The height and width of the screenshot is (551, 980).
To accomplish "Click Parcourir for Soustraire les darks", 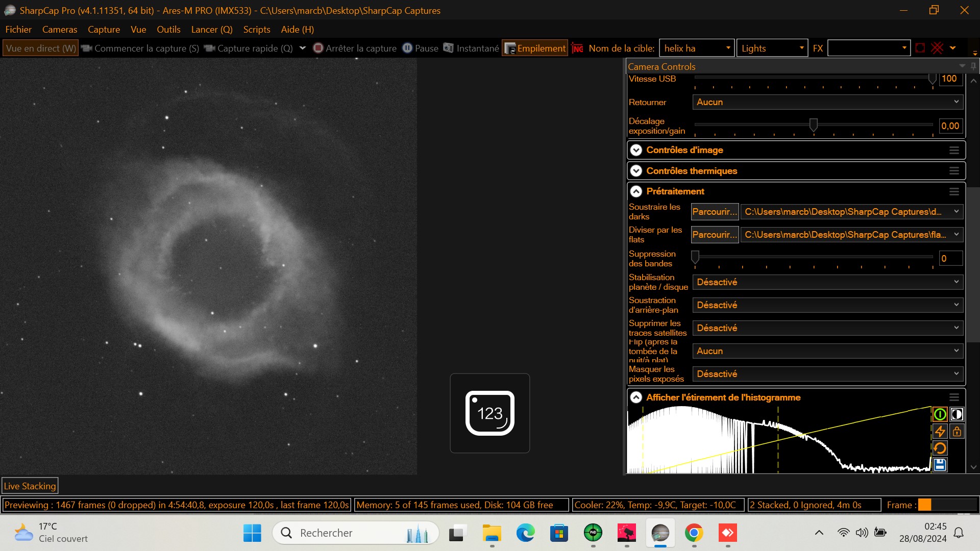I will [x=714, y=212].
